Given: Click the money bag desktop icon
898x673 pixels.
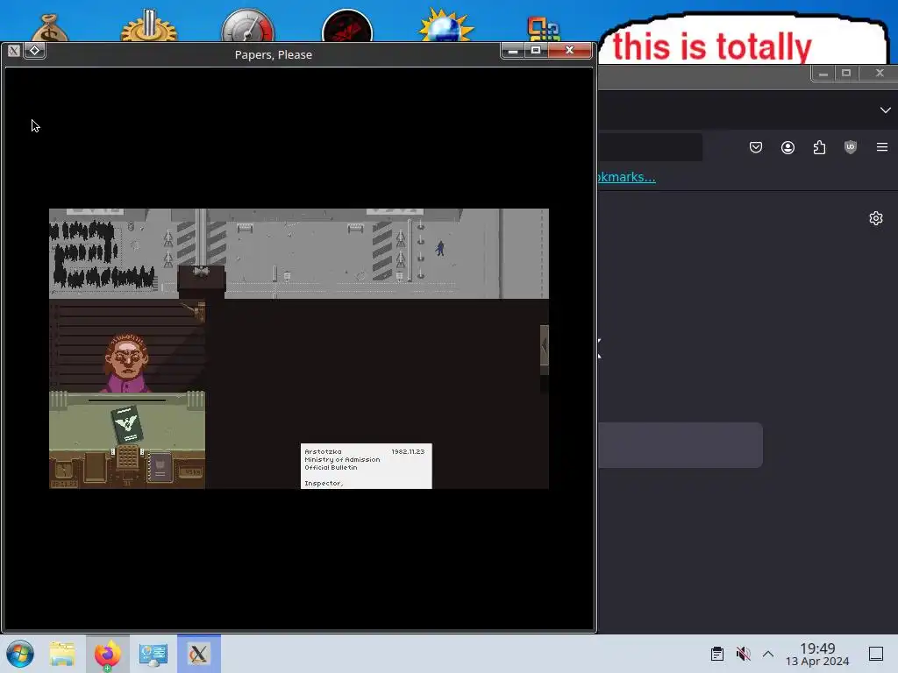Looking at the screenshot, I should (49, 29).
